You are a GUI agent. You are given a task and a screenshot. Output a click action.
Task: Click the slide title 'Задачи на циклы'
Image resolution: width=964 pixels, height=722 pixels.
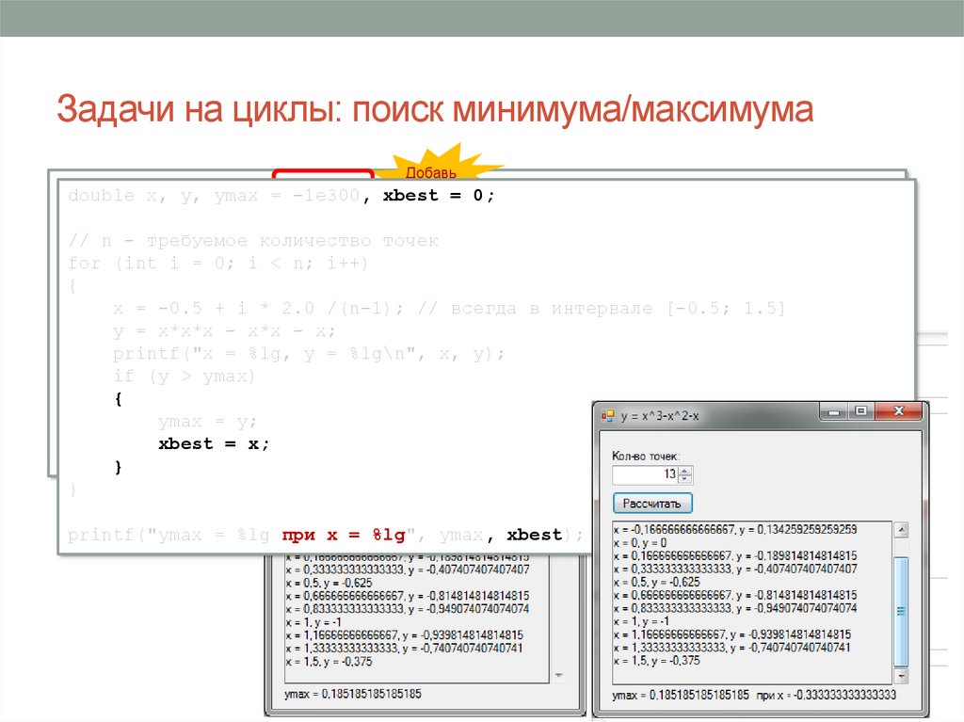pos(434,111)
